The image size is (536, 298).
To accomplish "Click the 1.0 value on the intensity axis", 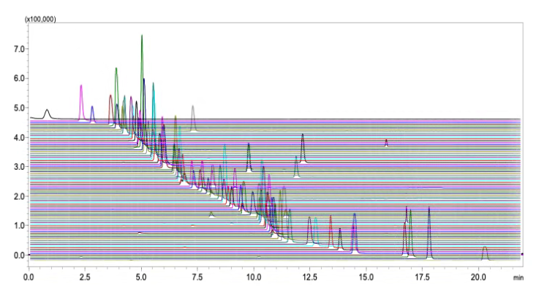I will coord(18,226).
